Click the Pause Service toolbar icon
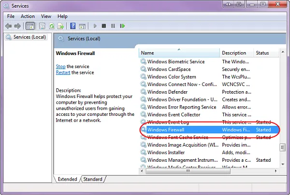Viewport: 290px width, 195px height. point(113,26)
